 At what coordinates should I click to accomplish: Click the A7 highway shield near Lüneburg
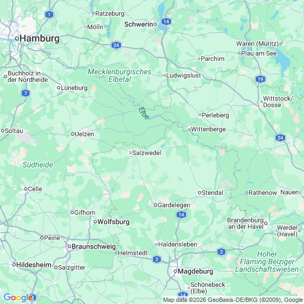(x=26, y=93)
